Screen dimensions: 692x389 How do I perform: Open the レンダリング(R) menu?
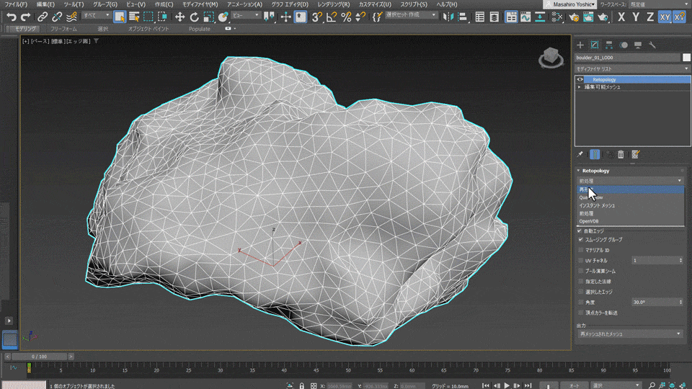coord(333,4)
